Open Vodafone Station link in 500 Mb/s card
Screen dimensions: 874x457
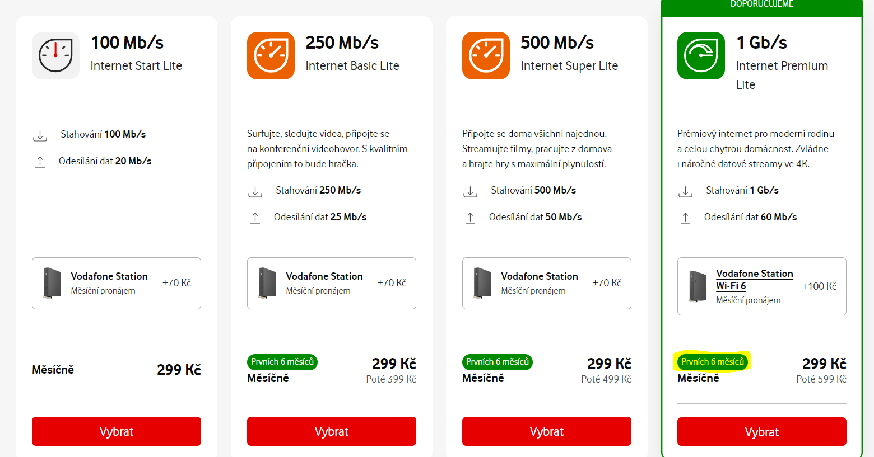tap(540, 276)
